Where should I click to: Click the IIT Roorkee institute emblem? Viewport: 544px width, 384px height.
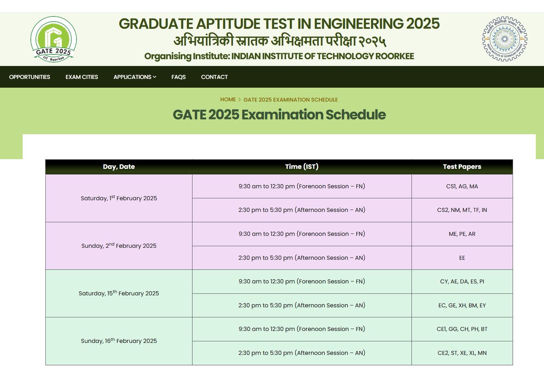pyautogui.click(x=505, y=39)
